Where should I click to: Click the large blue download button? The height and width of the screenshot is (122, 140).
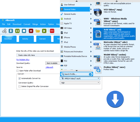[115, 99]
